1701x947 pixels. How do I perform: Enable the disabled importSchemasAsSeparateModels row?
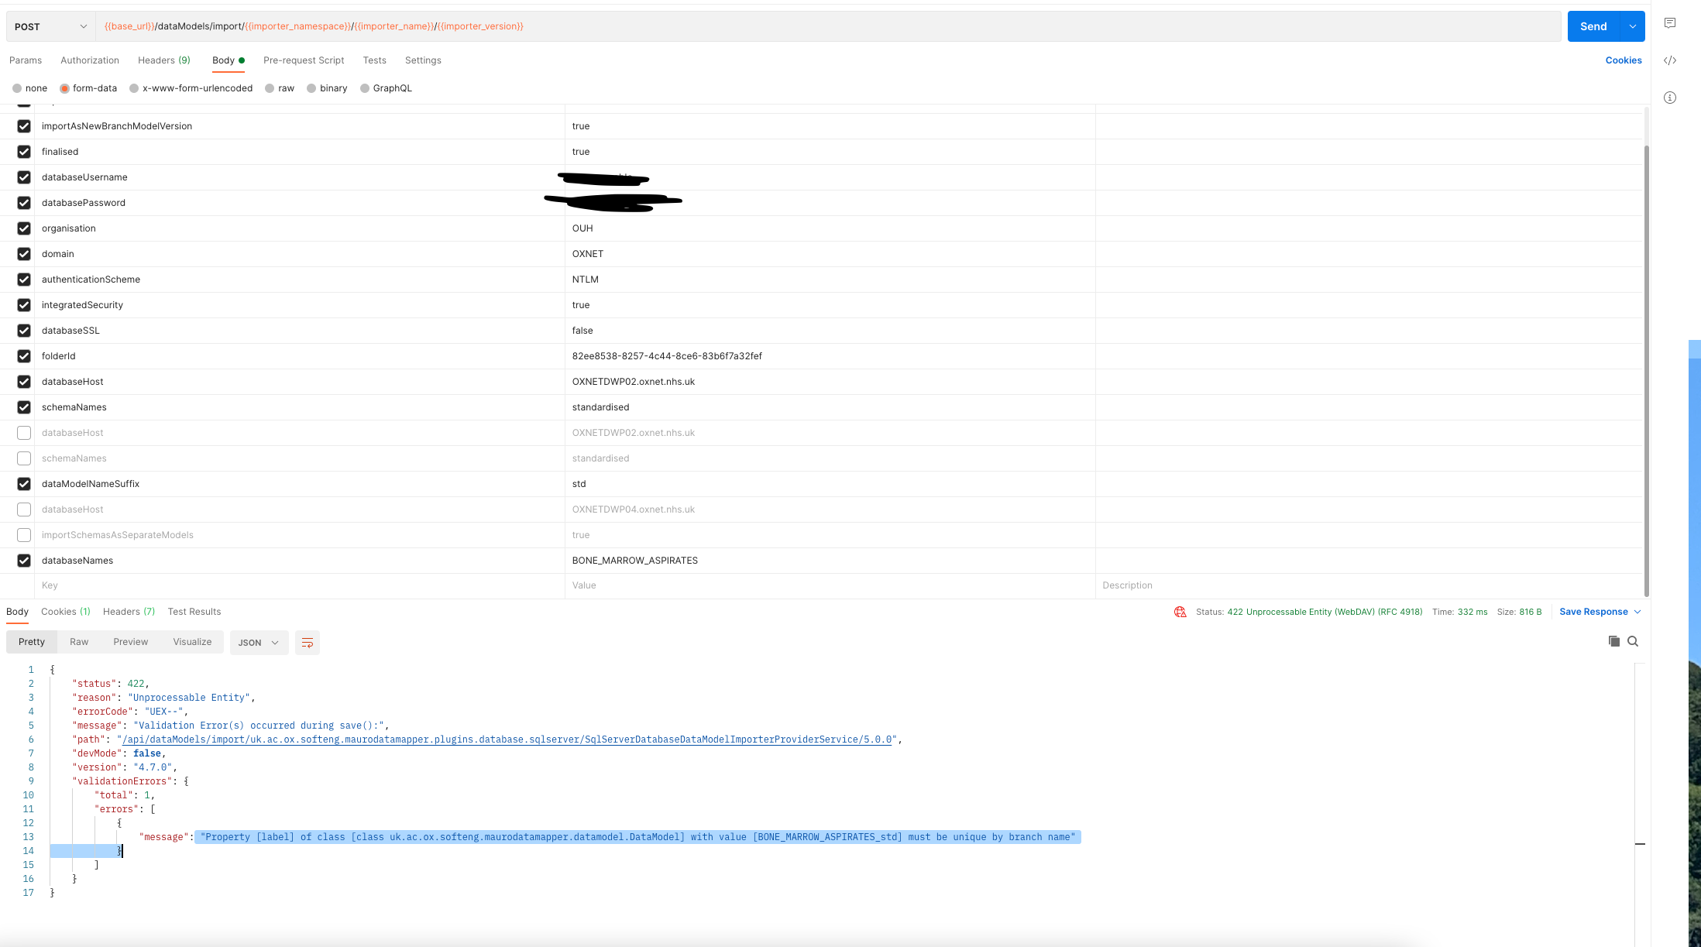point(24,535)
